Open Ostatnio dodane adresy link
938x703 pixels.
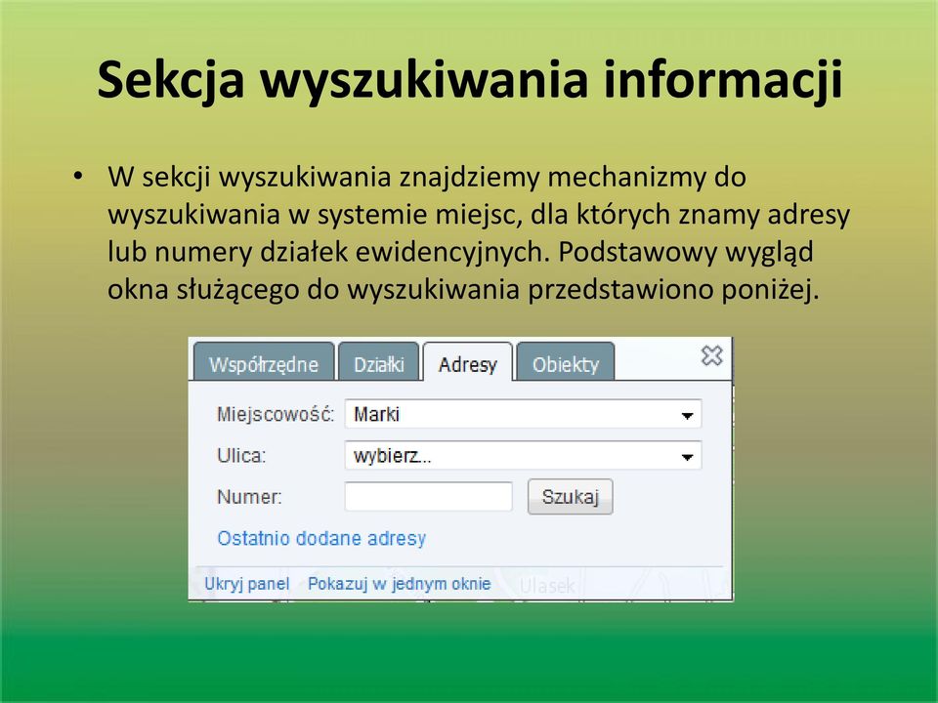pos(321,539)
